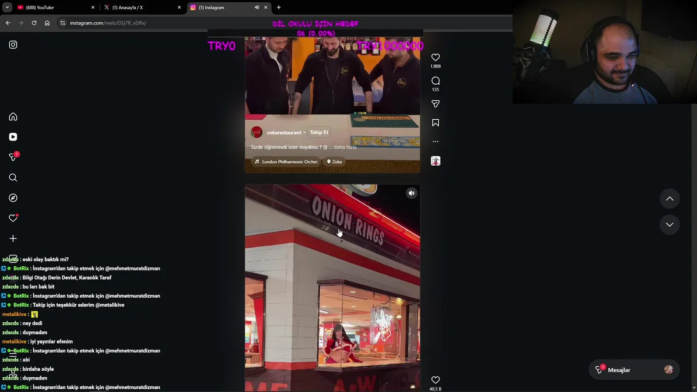The width and height of the screenshot is (697, 392).
Task: Click chat message 'Bilgi Otağı Derin Devlet, Karanlık Taraf'
Action: point(67,278)
